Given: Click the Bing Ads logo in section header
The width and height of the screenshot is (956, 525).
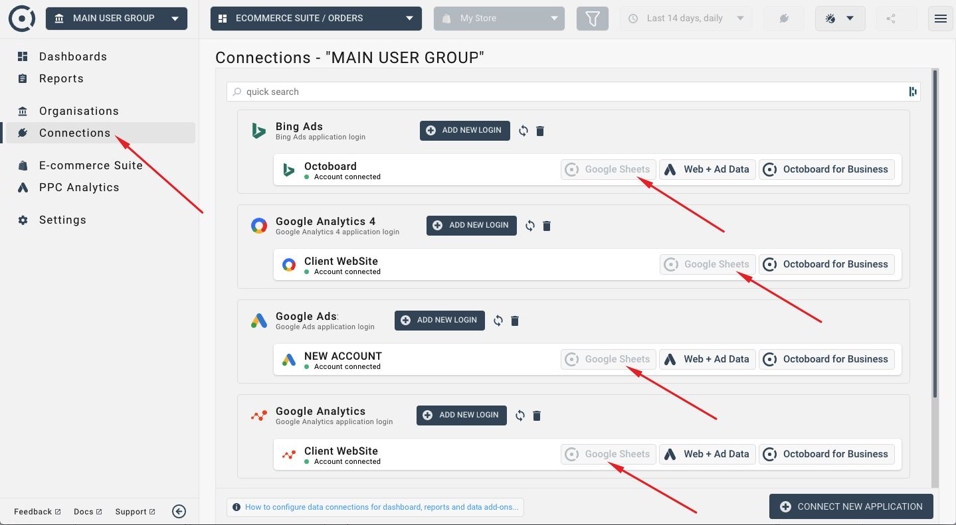Looking at the screenshot, I should click(x=259, y=131).
